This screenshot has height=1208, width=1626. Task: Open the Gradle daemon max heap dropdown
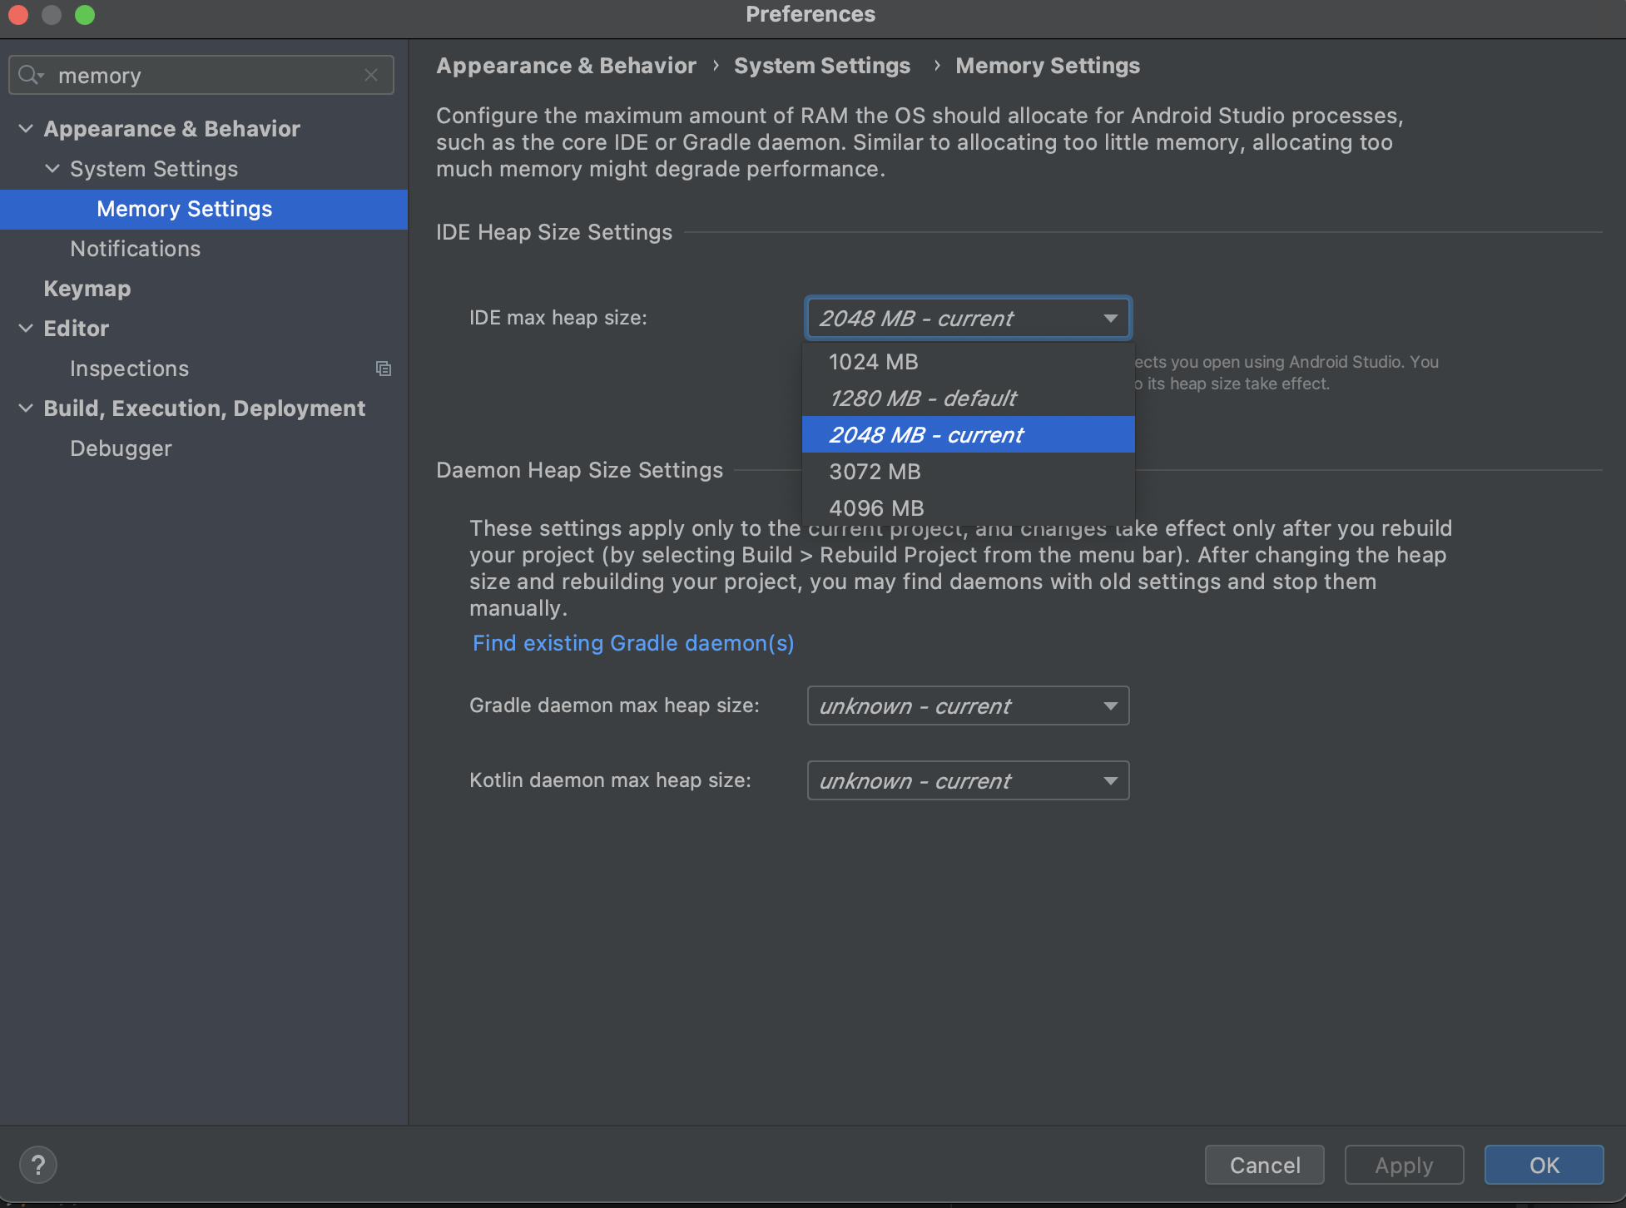pyautogui.click(x=968, y=706)
